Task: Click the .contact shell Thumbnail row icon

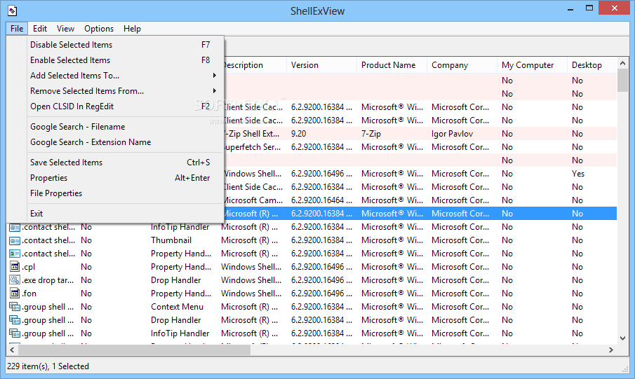Action: (14, 240)
